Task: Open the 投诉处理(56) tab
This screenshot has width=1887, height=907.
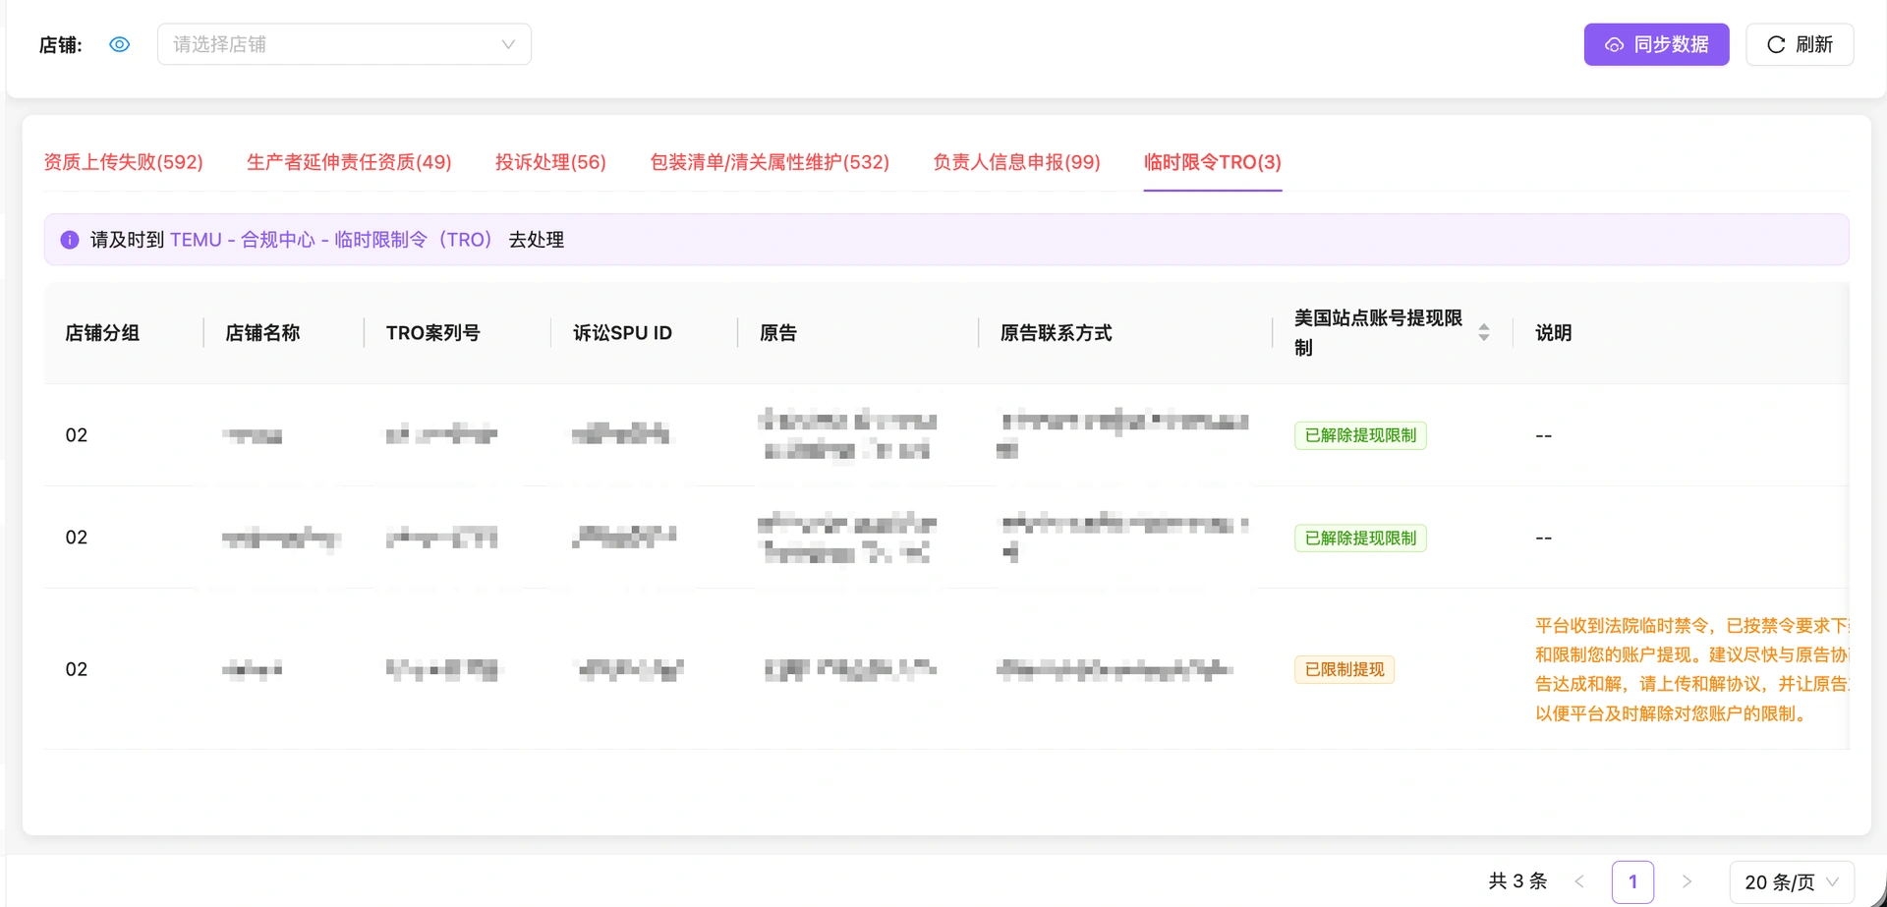Action: click(x=550, y=162)
